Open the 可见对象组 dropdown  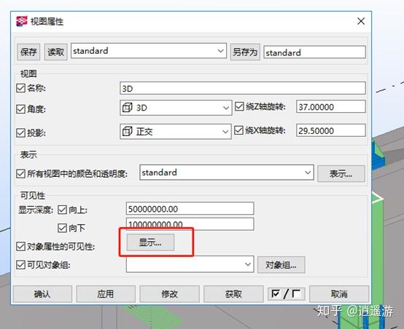(x=190, y=264)
